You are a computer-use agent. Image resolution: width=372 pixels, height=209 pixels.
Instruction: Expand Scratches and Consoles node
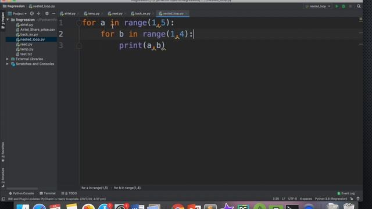8,64
